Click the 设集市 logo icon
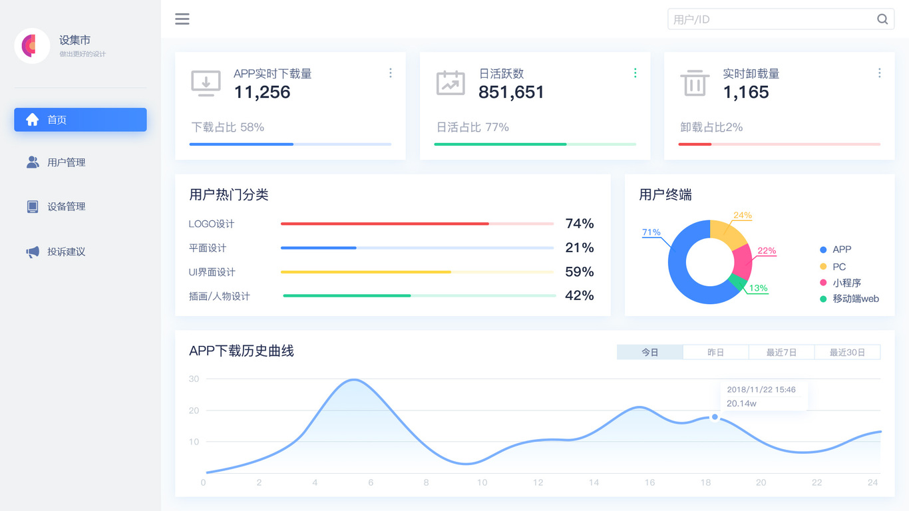 coord(32,46)
